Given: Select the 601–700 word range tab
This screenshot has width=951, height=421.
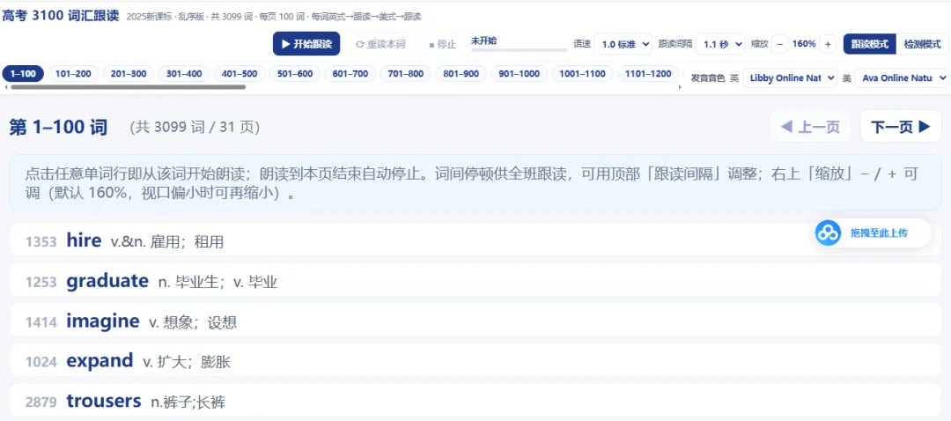Looking at the screenshot, I should [x=350, y=74].
